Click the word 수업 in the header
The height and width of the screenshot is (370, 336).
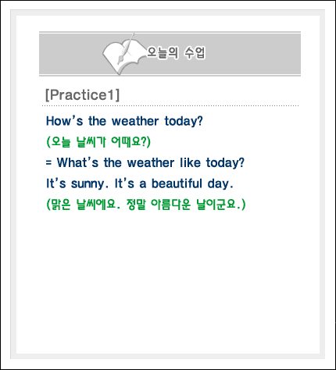(195, 53)
